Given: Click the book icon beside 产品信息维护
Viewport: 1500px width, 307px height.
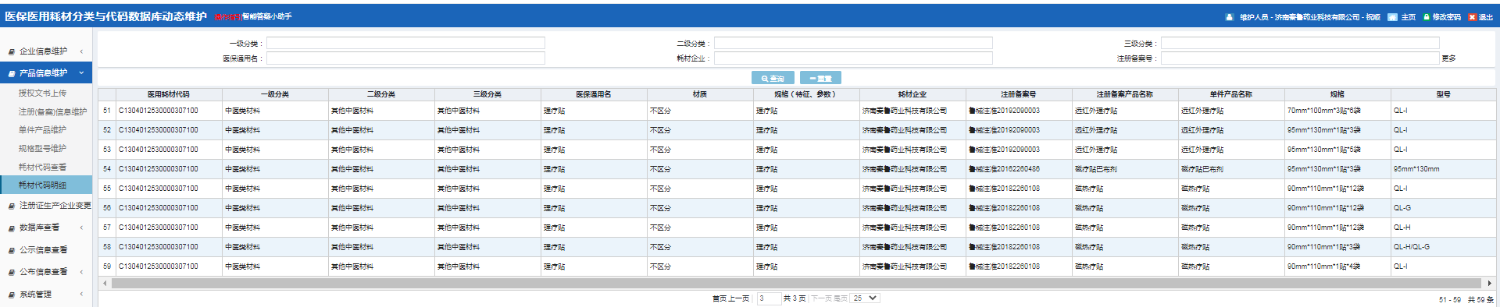Looking at the screenshot, I should point(12,73).
